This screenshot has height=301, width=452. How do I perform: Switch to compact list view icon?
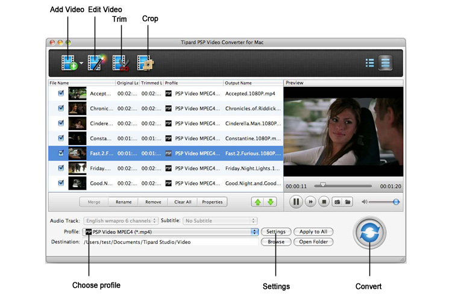click(x=370, y=63)
